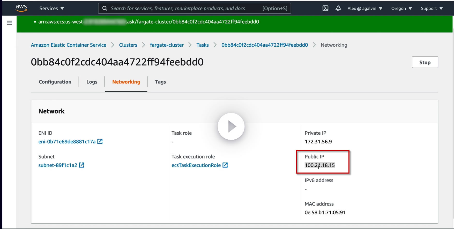This screenshot has width=454, height=229.
Task: Click the search magnifier icon
Action: point(105,8)
